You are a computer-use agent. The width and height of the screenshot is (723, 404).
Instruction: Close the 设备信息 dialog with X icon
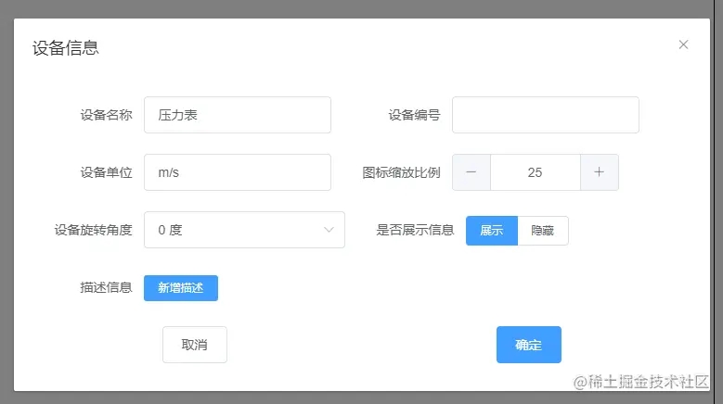683,44
